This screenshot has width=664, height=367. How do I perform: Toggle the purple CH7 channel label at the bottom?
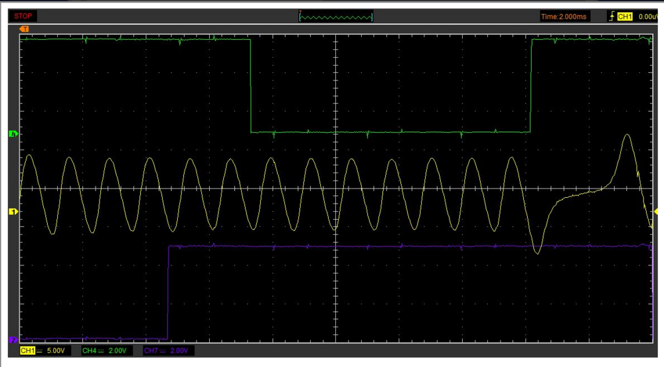click(x=151, y=350)
